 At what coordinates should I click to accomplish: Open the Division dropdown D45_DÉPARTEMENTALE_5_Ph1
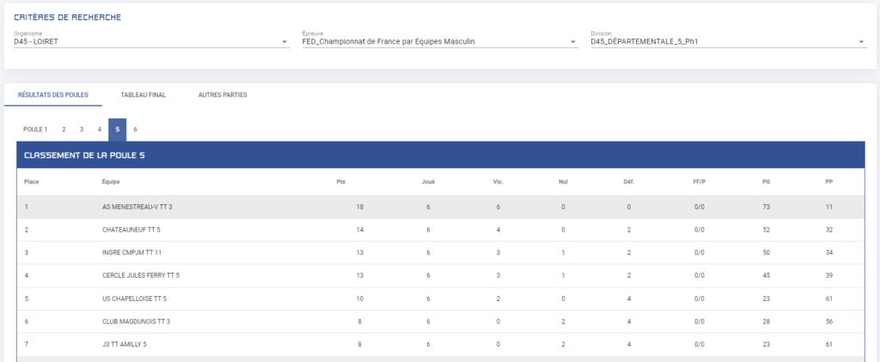tap(729, 41)
